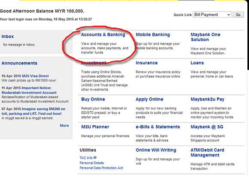Open Online Will Writing section

click(x=156, y=150)
